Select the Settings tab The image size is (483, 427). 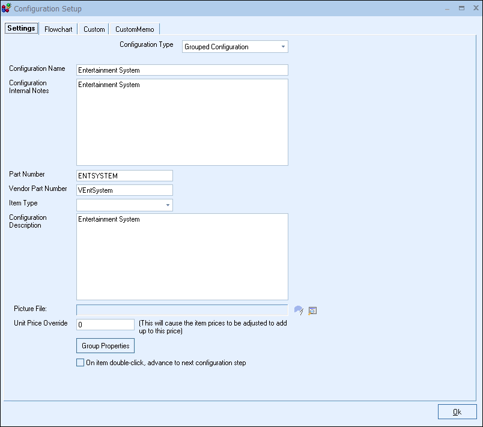[x=21, y=29]
